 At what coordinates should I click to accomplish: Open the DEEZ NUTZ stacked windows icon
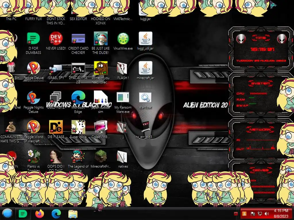(56, 97)
